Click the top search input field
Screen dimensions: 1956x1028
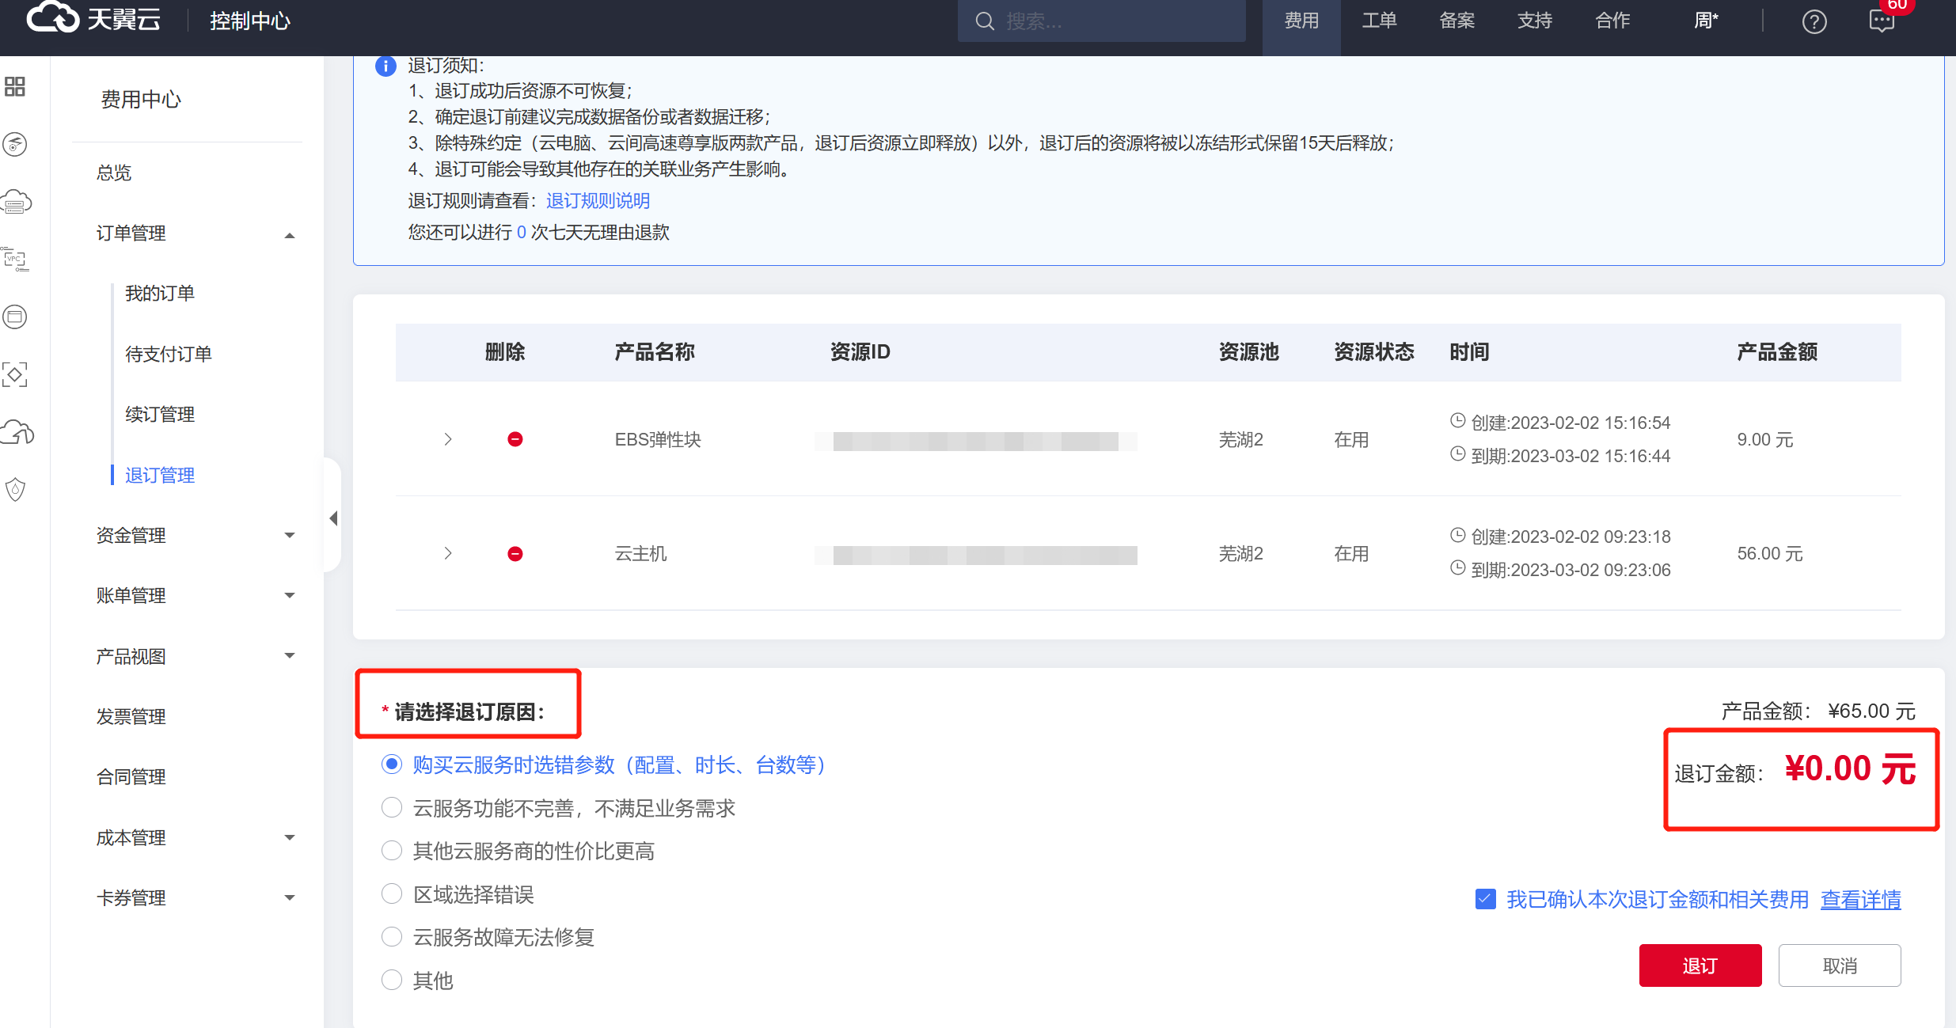[1108, 21]
